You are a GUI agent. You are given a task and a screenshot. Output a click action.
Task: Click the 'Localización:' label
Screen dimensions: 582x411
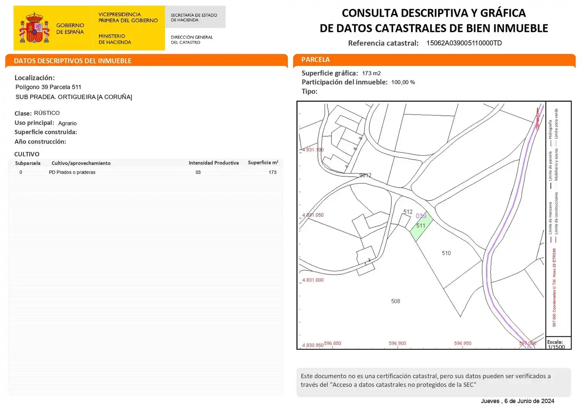pos(35,78)
